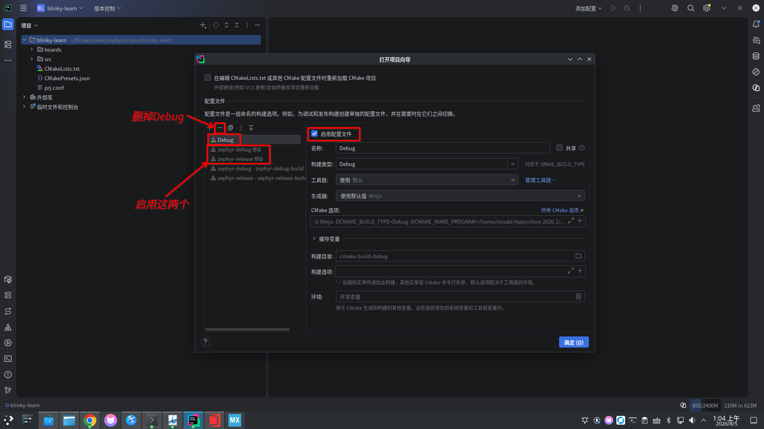
Task: Show more tool windows ellipsis
Action: (8, 60)
